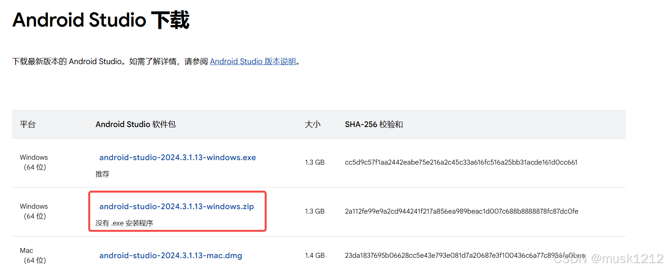Click the 1.4 GB size in the mac.dmg row

point(315,255)
